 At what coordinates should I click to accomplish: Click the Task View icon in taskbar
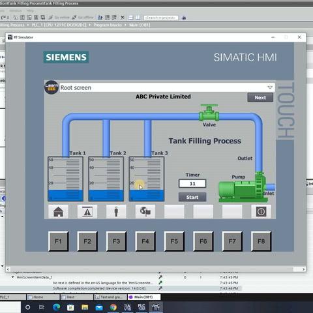point(41,307)
